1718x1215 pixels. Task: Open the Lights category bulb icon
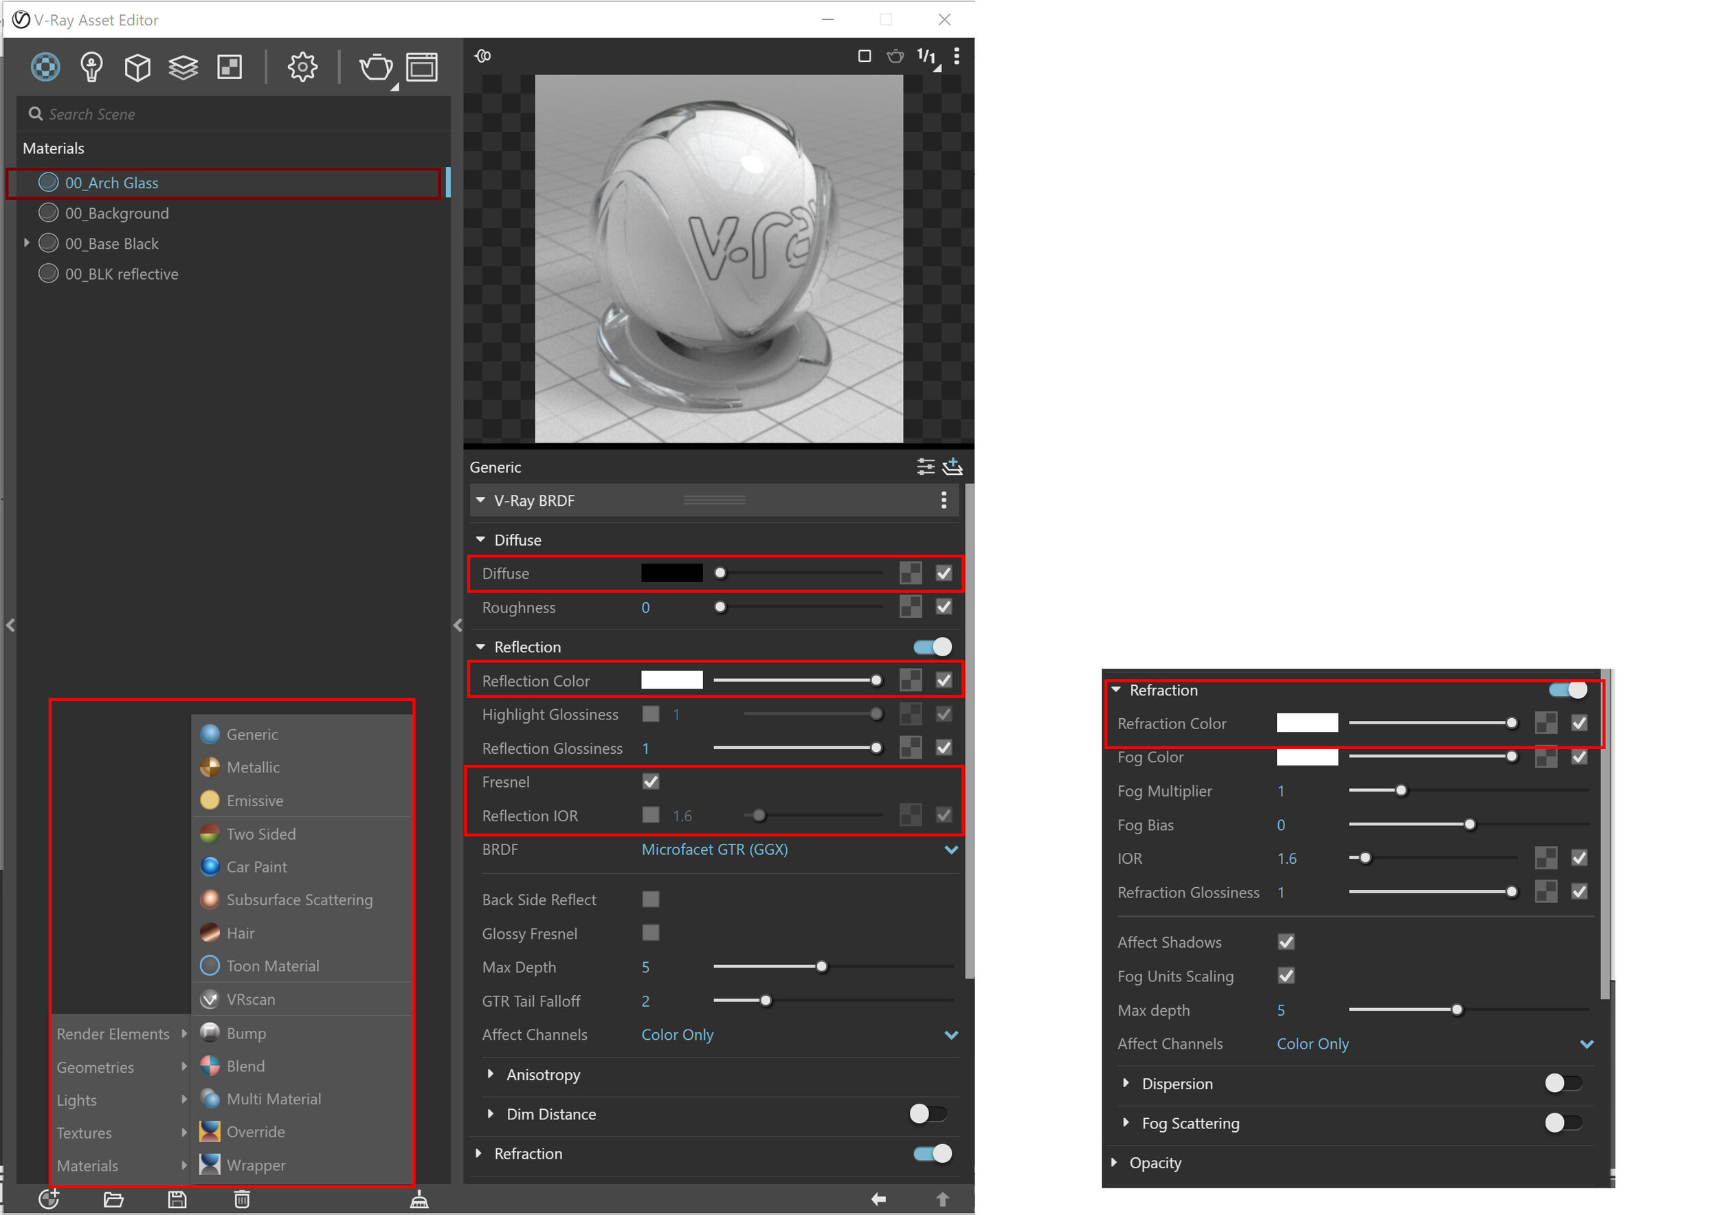click(x=91, y=67)
